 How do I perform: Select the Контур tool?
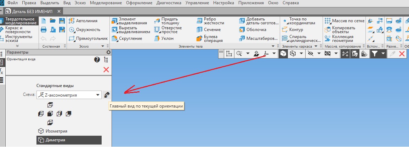pos(292,30)
